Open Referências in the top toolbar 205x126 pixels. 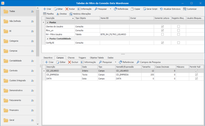pos(121,9)
